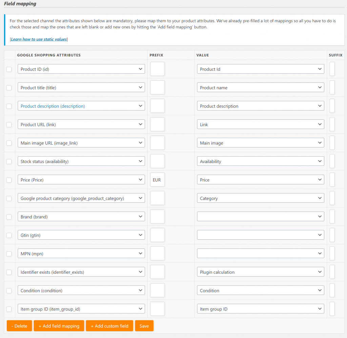The height and width of the screenshot is (338, 347).
Task: Click Add custom field button
Action: 109,326
